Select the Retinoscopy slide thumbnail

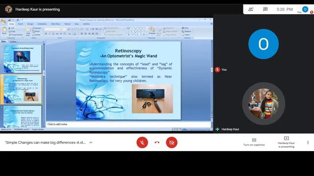pyautogui.click(x=22, y=89)
